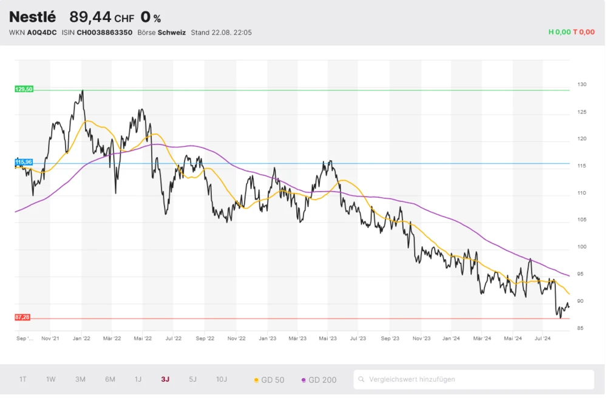Viewport: 607px width, 398px height.
Task: Click the magnifier icon in comparison search
Action: pos(362,380)
